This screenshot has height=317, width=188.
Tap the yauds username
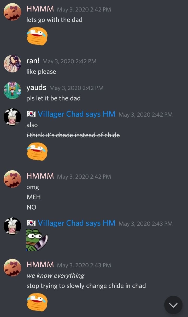36,88
